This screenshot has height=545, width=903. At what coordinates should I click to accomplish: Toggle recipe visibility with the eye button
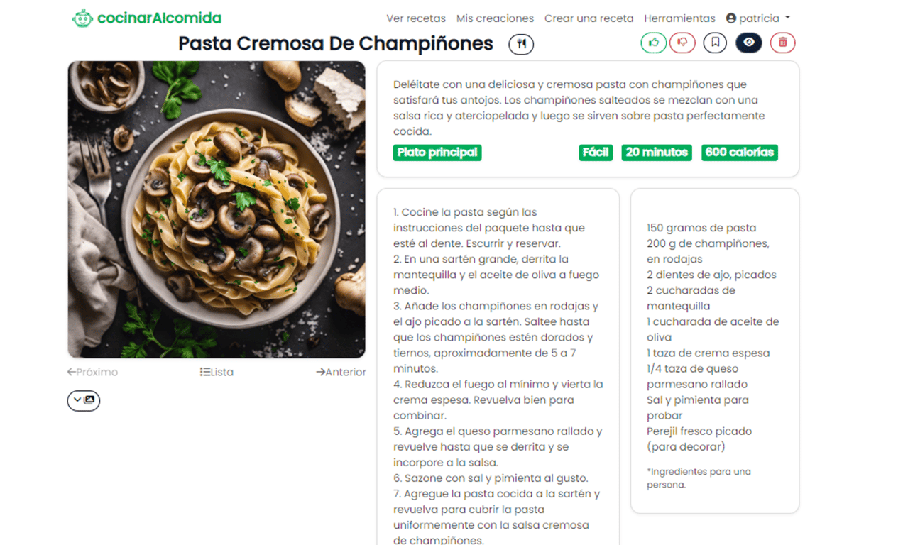coord(749,43)
